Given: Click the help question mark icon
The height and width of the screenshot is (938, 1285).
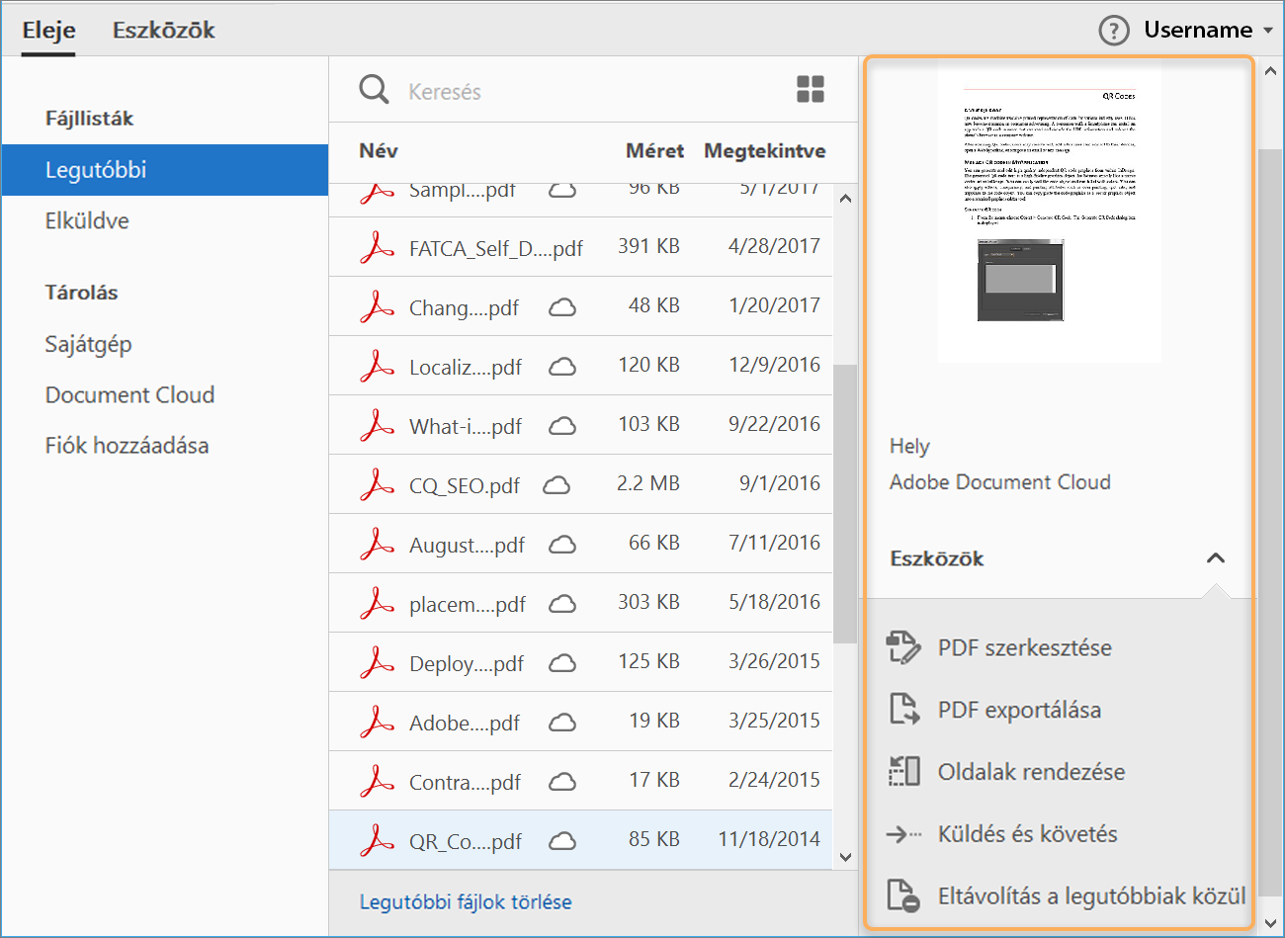Looking at the screenshot, I should coord(1113,31).
